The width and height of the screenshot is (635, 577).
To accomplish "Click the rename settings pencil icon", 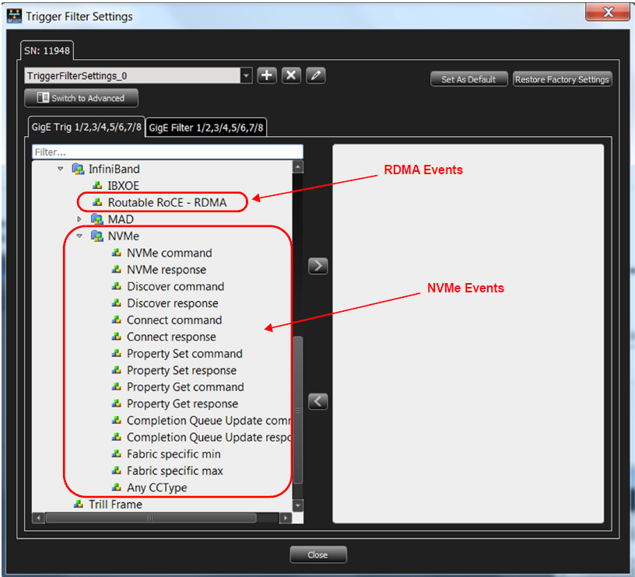I will [316, 75].
